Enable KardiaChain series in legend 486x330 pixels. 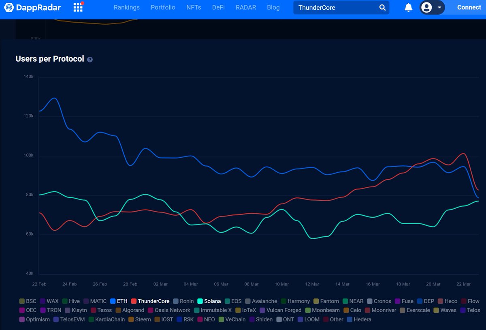point(107,319)
